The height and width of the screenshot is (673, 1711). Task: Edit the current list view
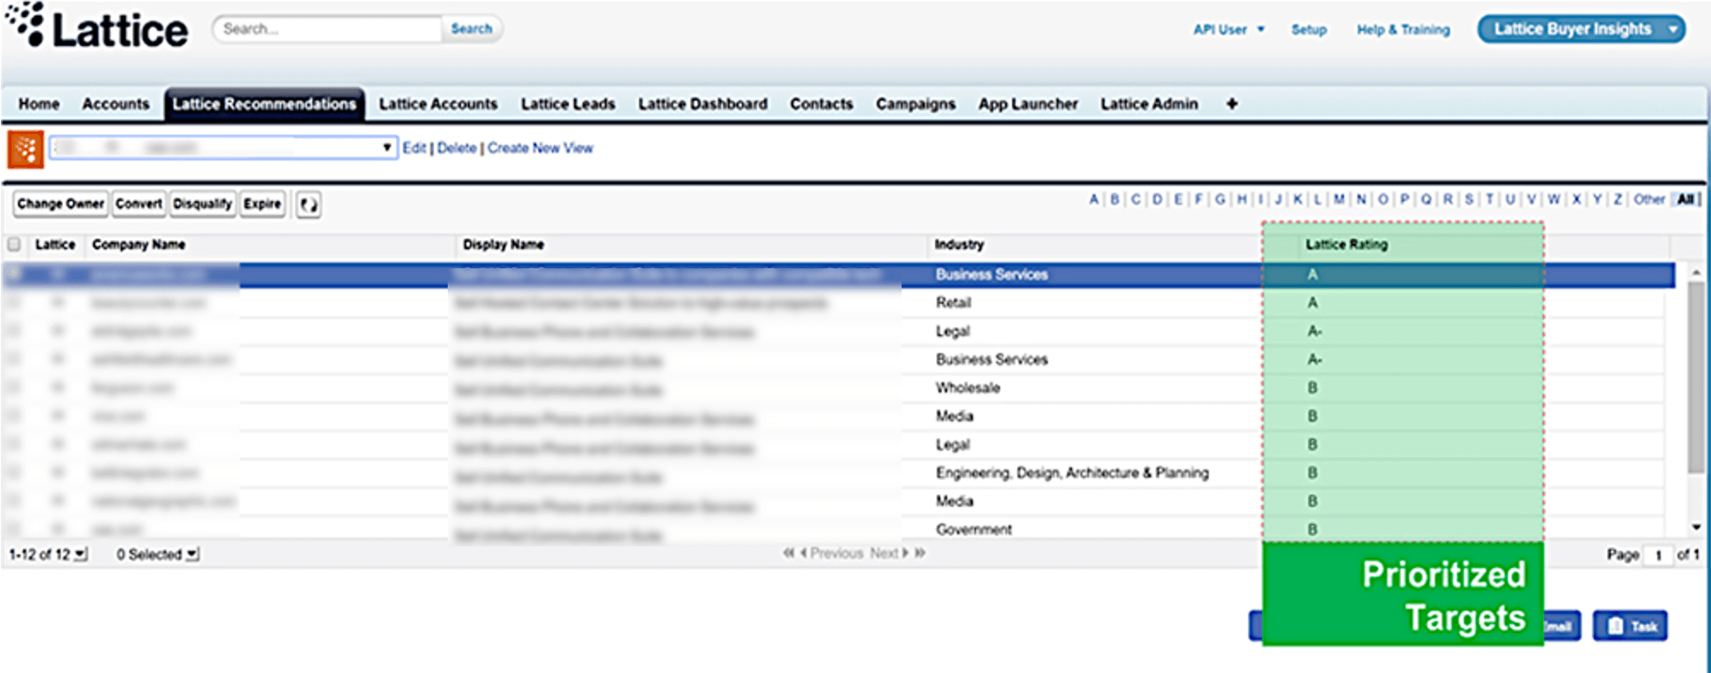point(414,148)
